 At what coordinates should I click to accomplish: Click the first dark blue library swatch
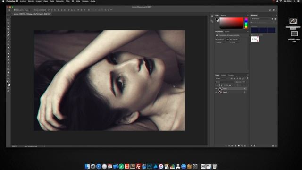coord(255,30)
